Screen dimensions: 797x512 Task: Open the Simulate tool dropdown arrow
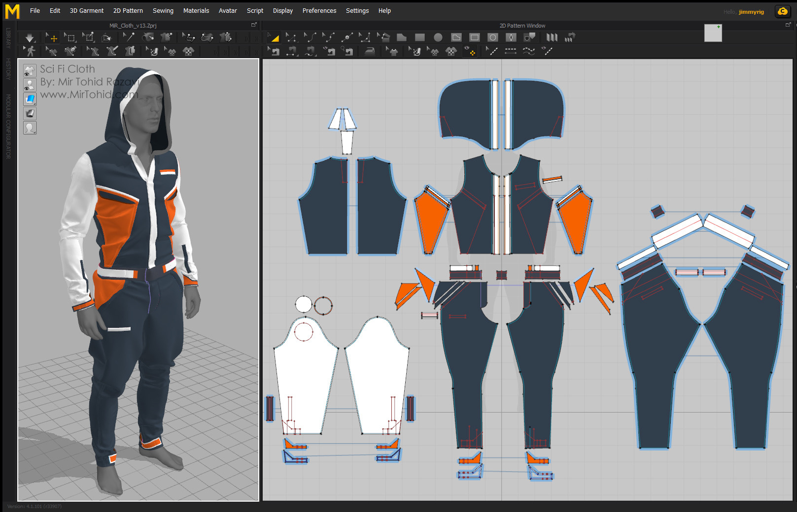tap(36, 42)
